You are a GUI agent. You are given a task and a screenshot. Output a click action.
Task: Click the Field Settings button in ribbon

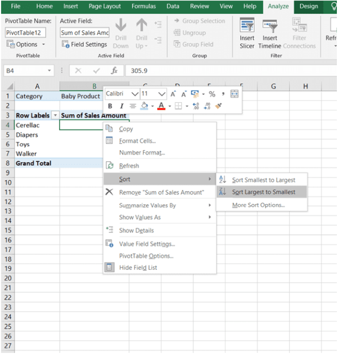[84, 44]
